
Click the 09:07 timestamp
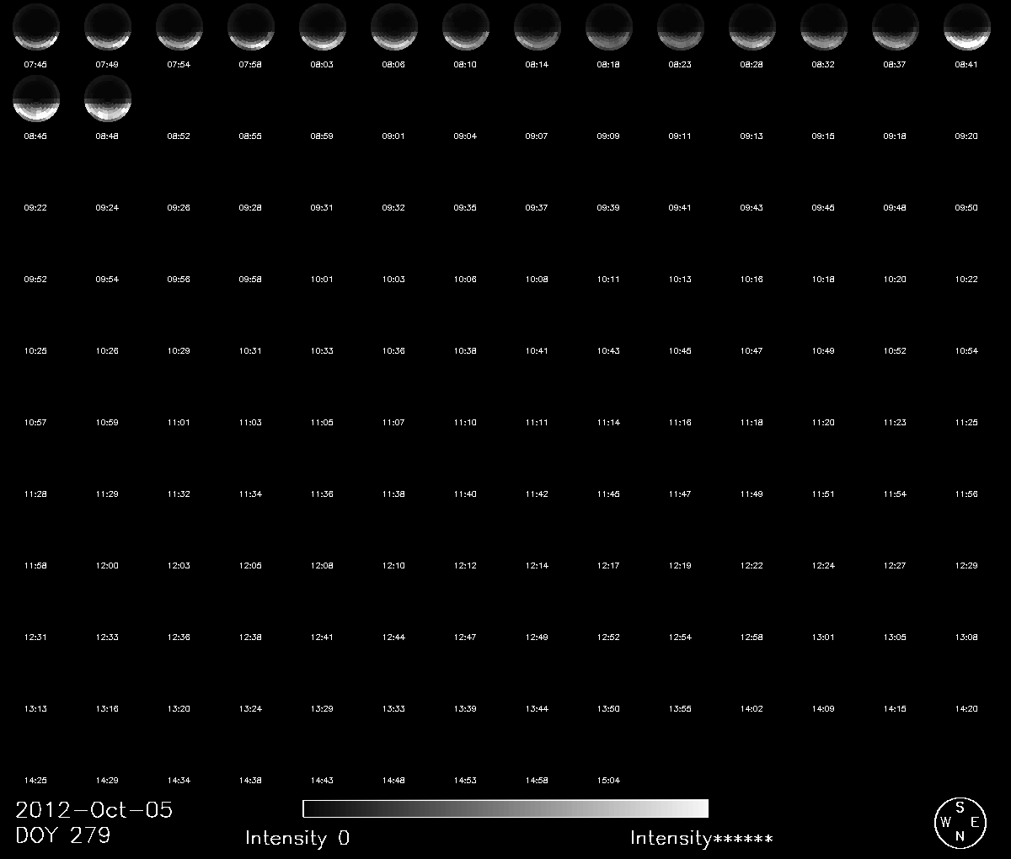click(x=537, y=136)
